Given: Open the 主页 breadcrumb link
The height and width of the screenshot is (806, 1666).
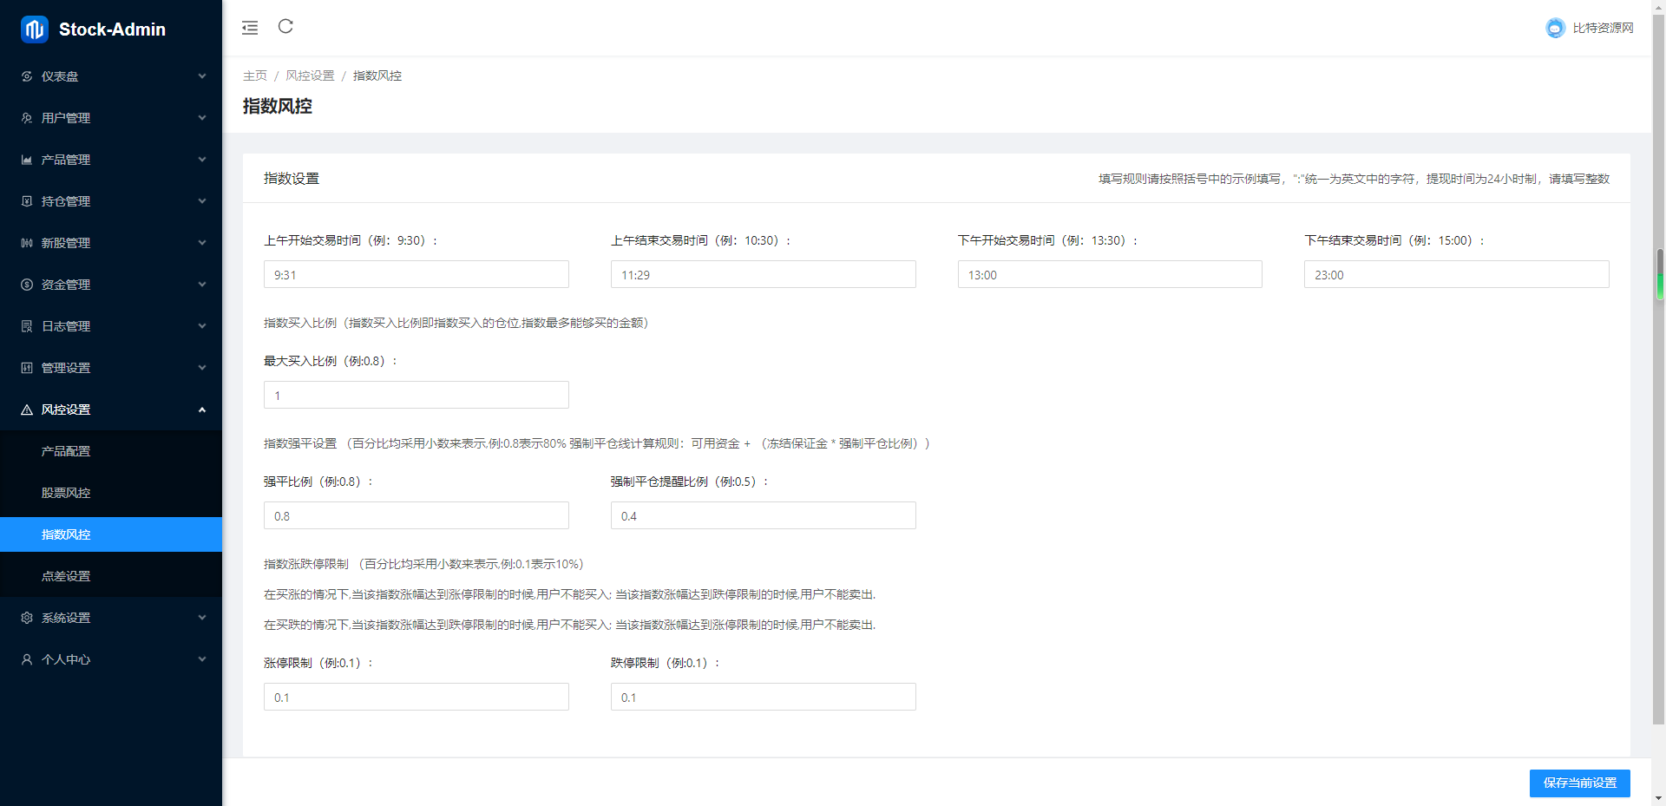Looking at the screenshot, I should tap(254, 75).
